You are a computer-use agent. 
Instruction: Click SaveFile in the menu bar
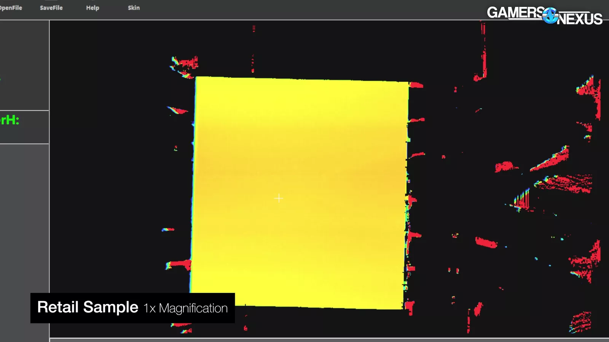click(x=51, y=8)
